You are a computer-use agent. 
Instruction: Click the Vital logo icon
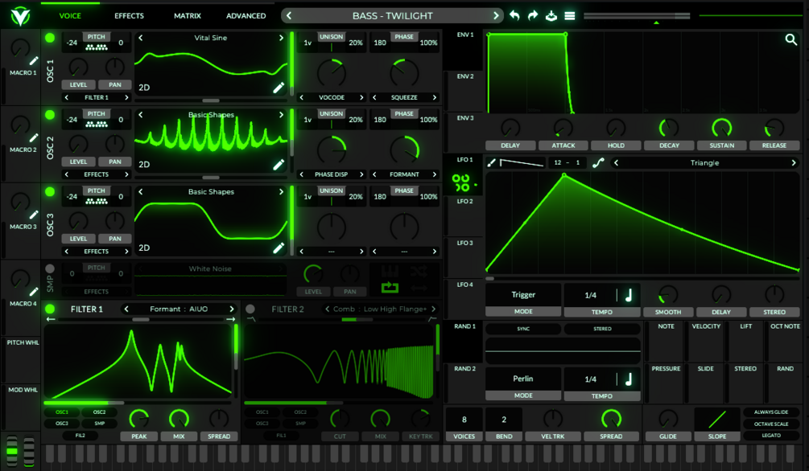pyautogui.click(x=20, y=16)
